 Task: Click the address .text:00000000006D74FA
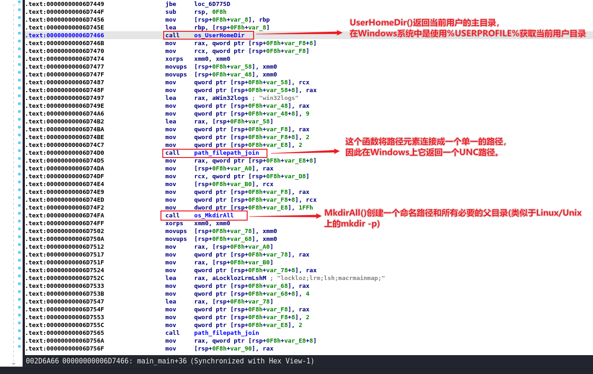[65, 216]
